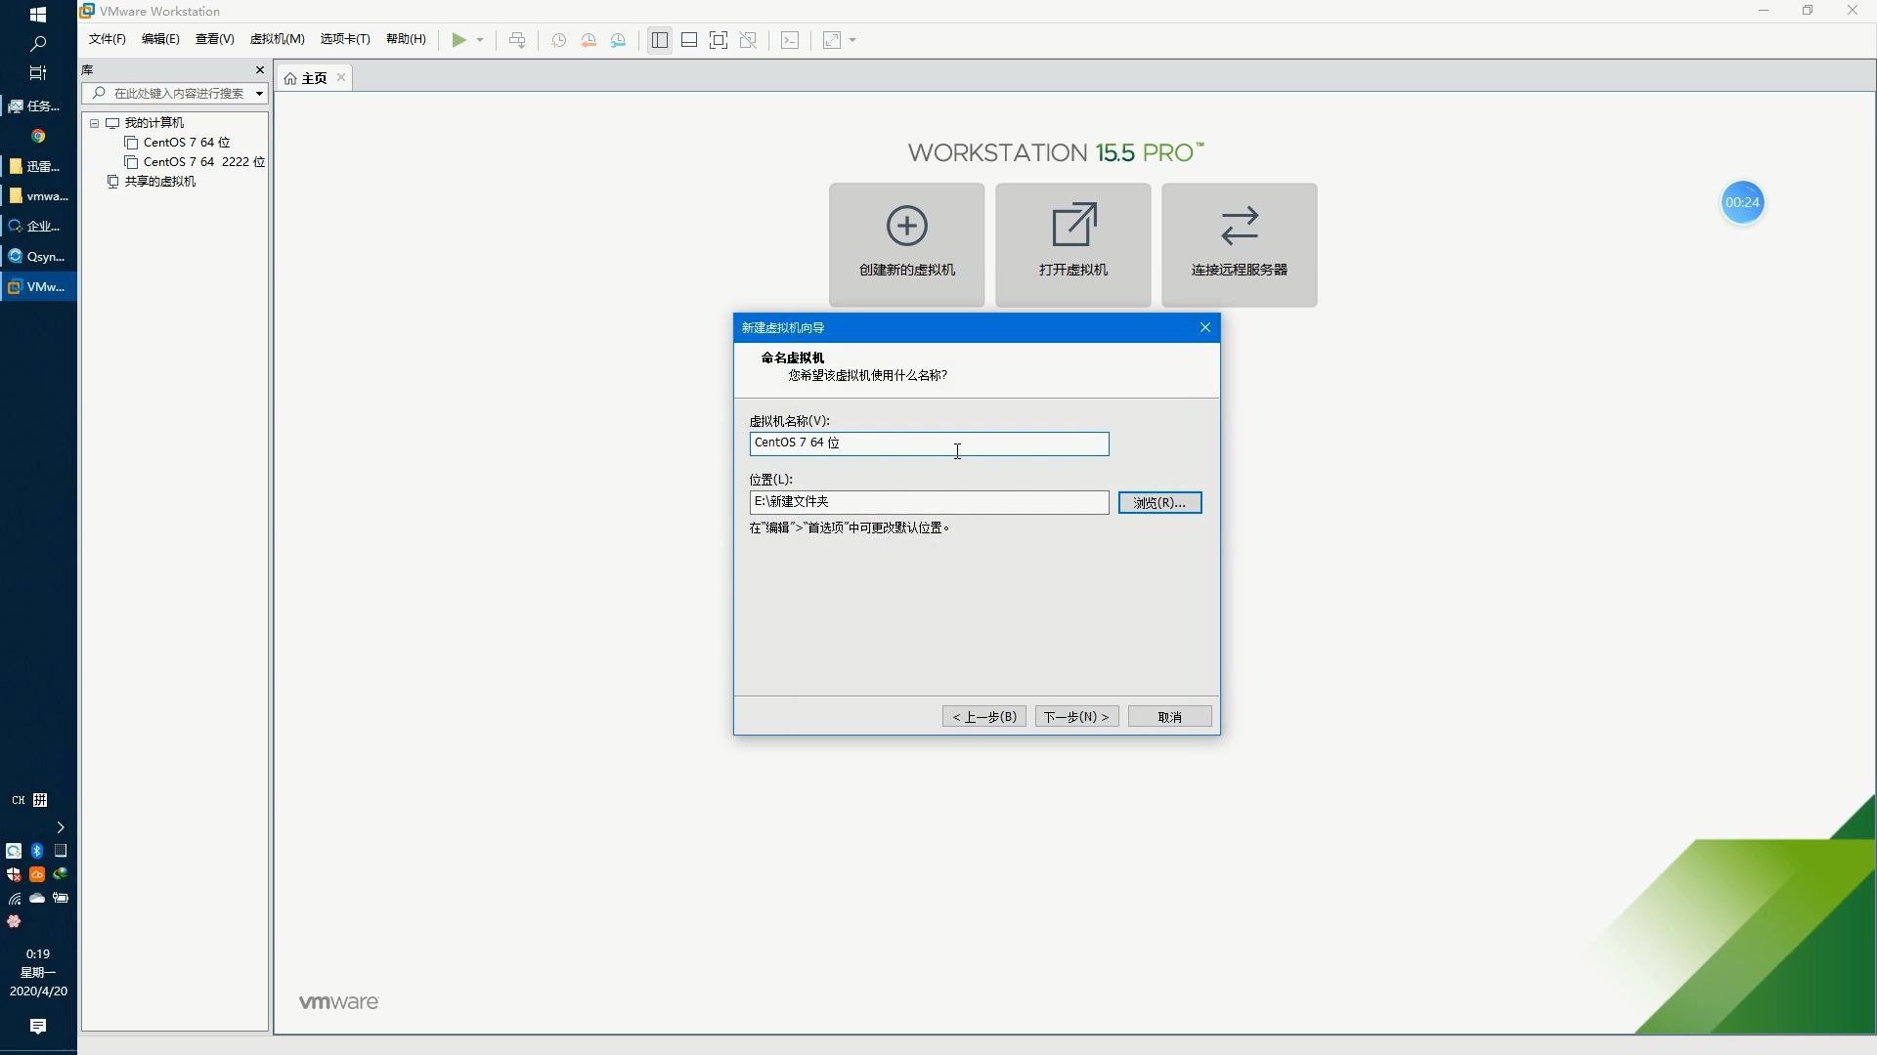The height and width of the screenshot is (1055, 1877).
Task: Open the vmwa... folder taskbar item
Action: coord(38,196)
